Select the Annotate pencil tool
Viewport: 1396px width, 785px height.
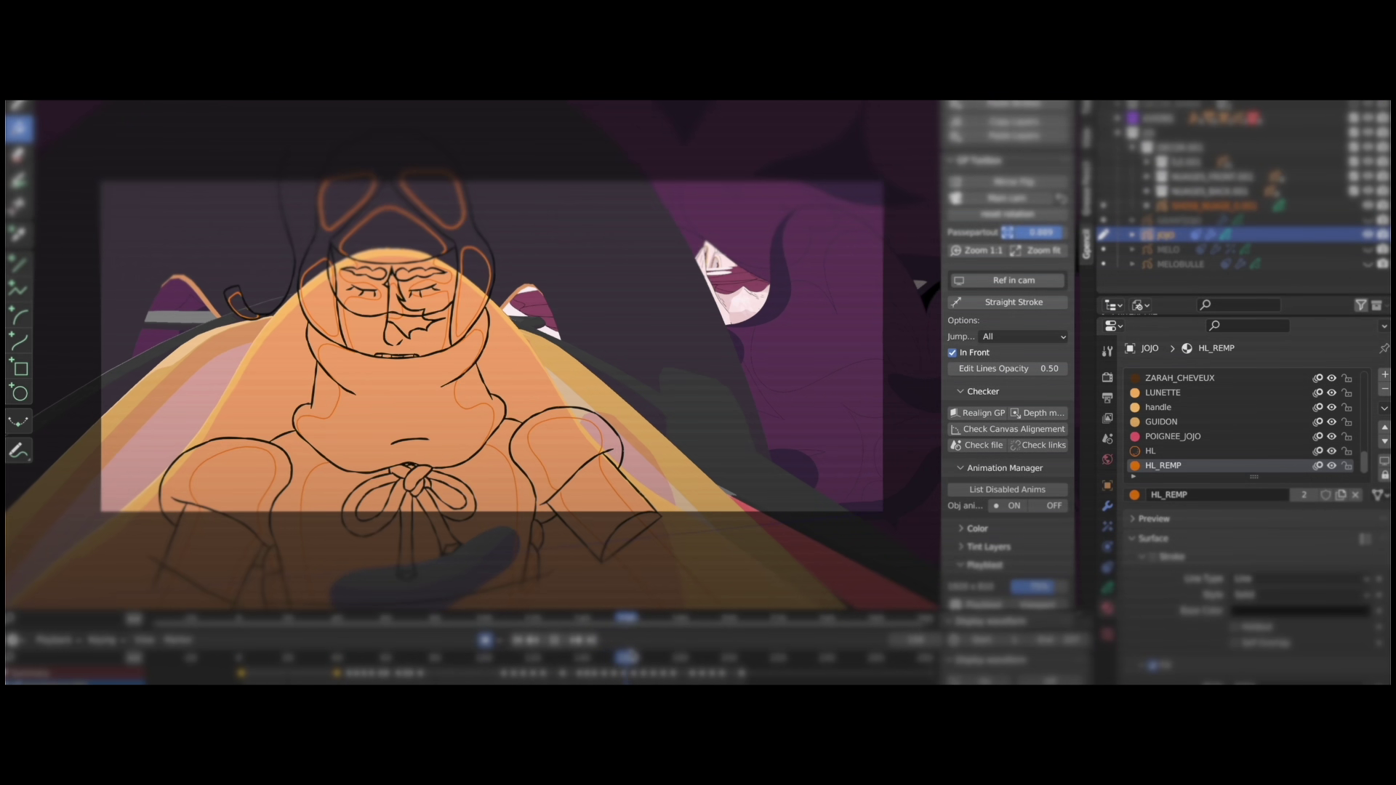click(x=19, y=451)
